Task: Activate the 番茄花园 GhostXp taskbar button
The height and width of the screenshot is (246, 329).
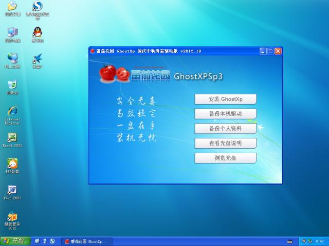Action: [x=87, y=241]
